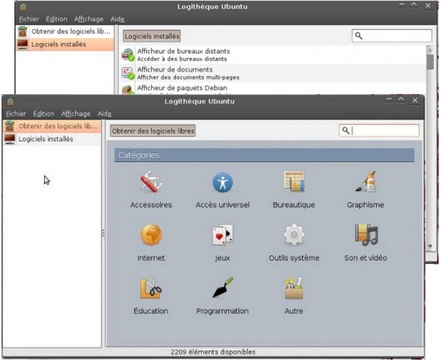The height and width of the screenshot is (361, 440).
Task: Open the Outils système gear icon
Action: pyautogui.click(x=294, y=235)
